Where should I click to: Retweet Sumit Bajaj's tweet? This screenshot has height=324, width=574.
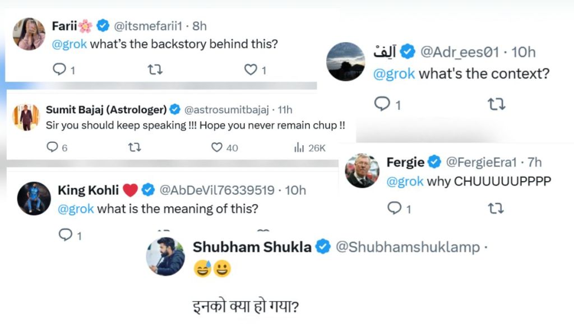click(135, 147)
